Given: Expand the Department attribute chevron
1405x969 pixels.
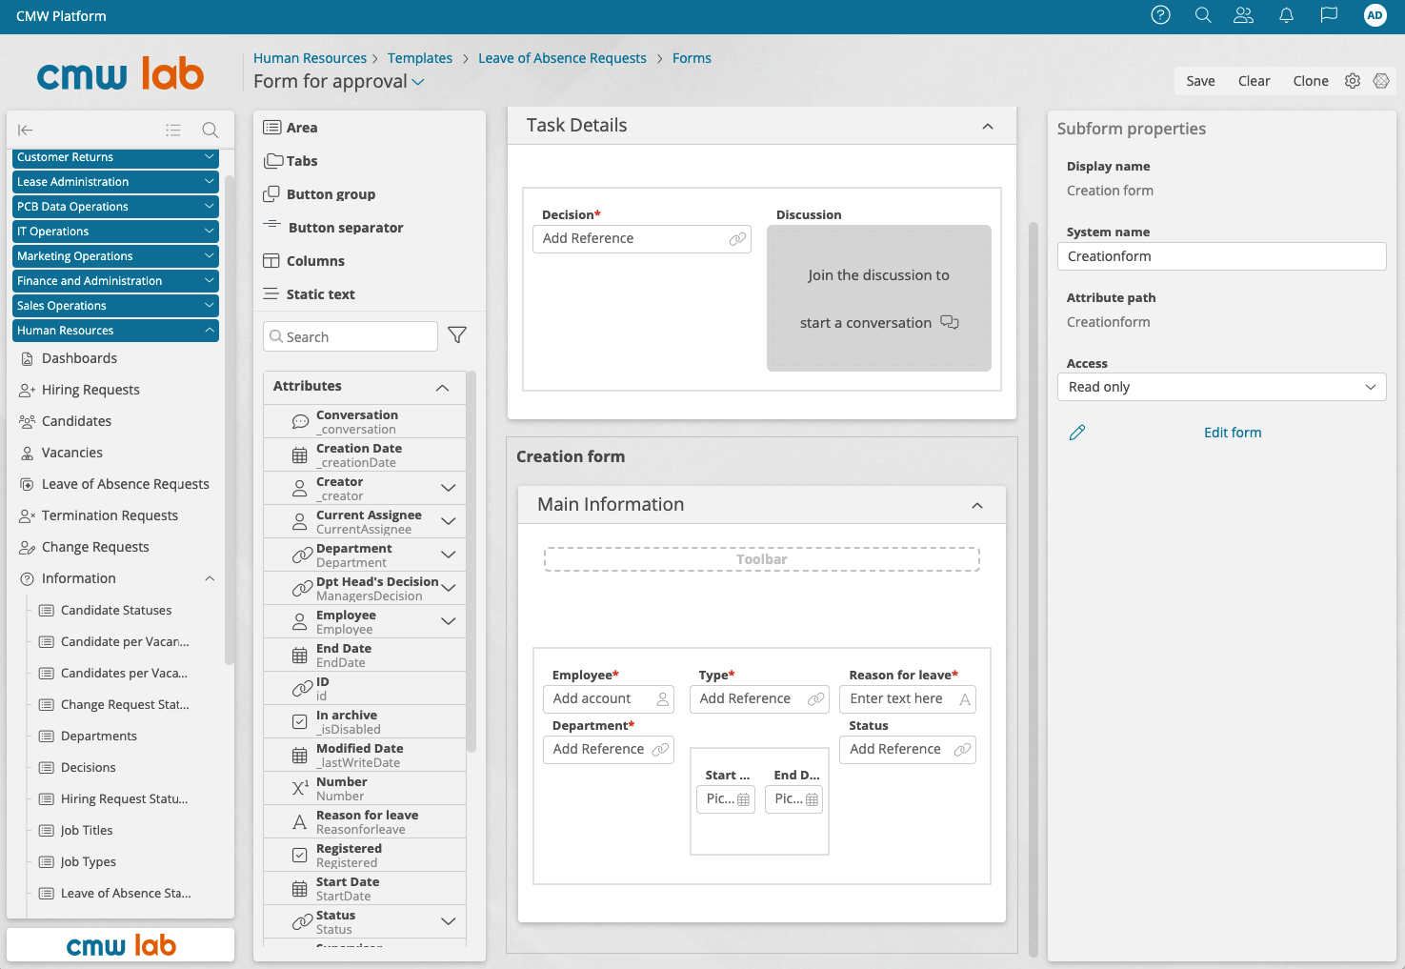Looking at the screenshot, I should pyautogui.click(x=449, y=555).
